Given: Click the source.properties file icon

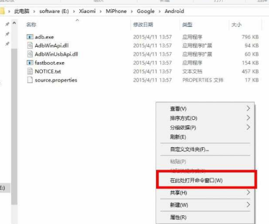Looking at the screenshot, I should (x=30, y=80).
